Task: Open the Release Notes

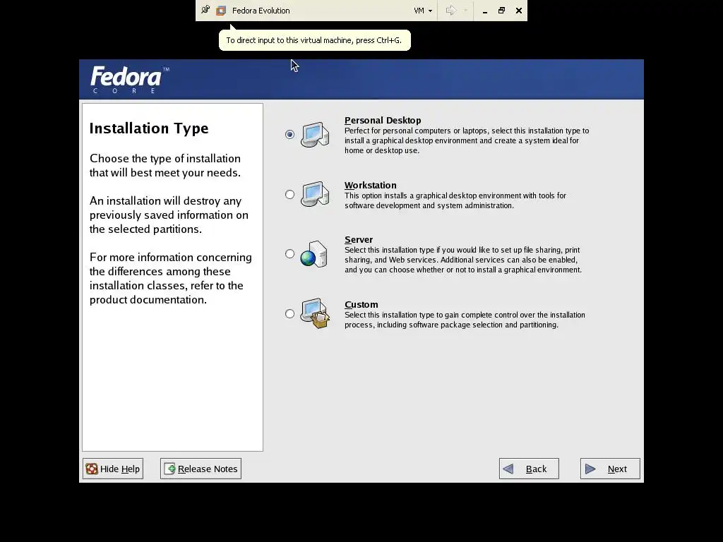Action: (x=201, y=469)
